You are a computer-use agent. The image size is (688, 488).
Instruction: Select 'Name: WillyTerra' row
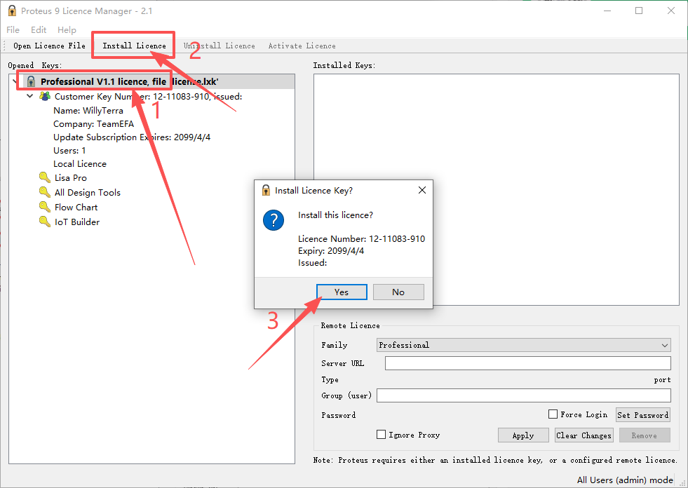click(x=88, y=111)
